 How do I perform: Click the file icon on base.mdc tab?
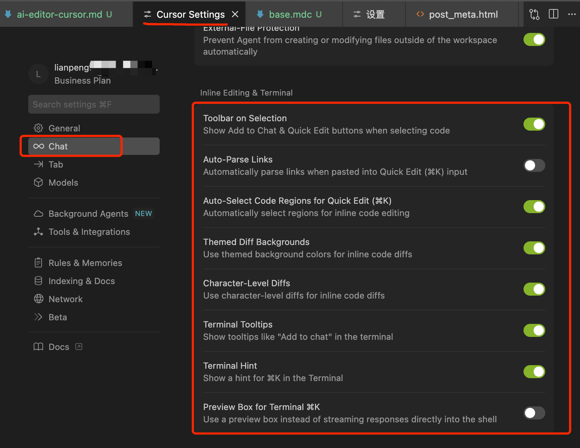(x=260, y=14)
